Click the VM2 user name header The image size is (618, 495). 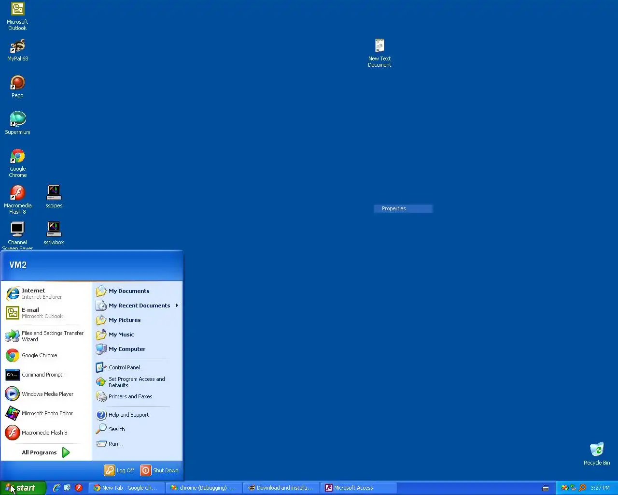(18, 265)
